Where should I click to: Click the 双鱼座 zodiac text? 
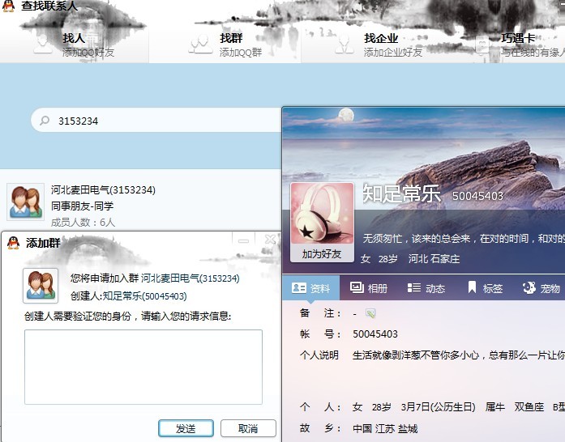click(x=529, y=407)
